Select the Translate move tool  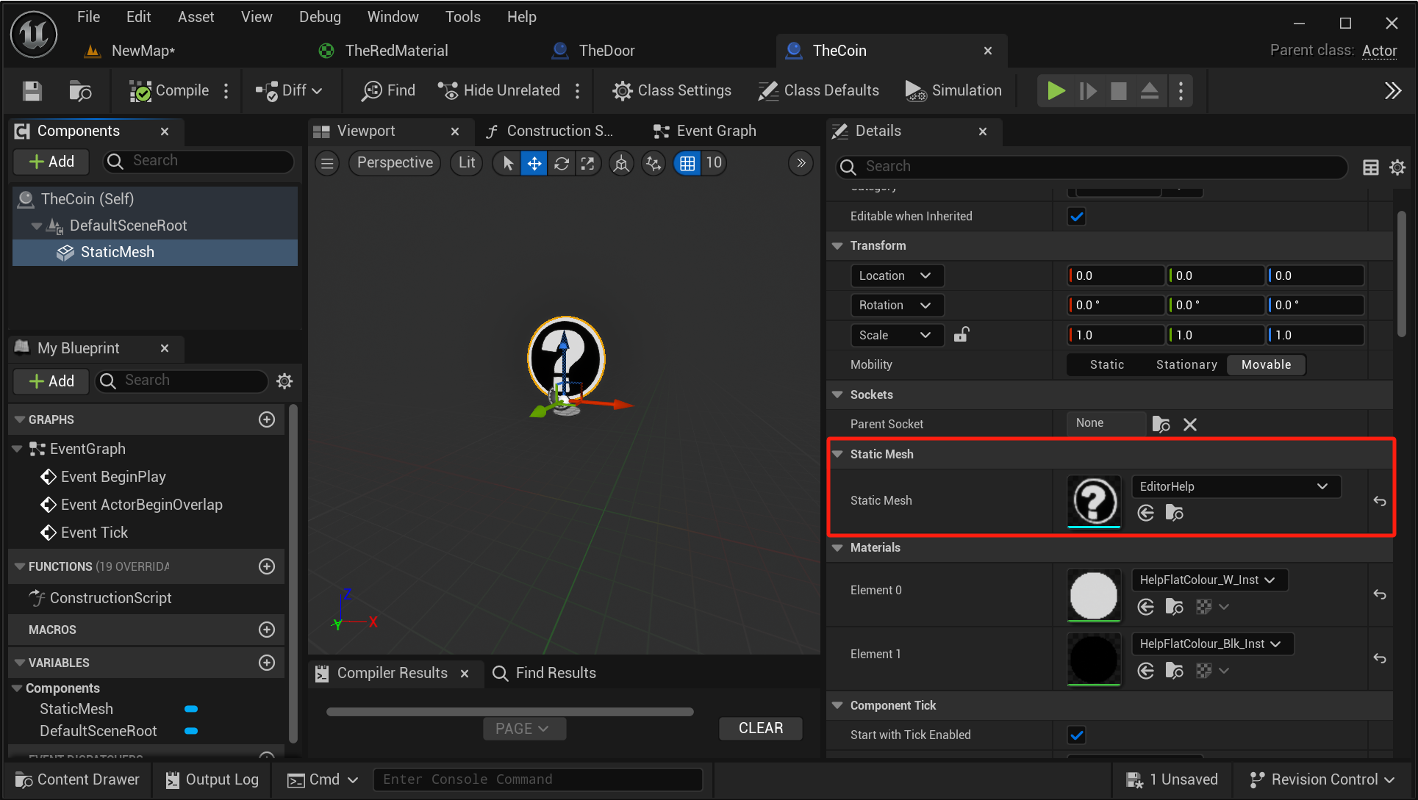(534, 163)
